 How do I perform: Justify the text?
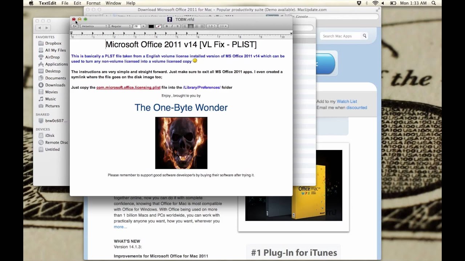pyautogui.click(x=202, y=26)
